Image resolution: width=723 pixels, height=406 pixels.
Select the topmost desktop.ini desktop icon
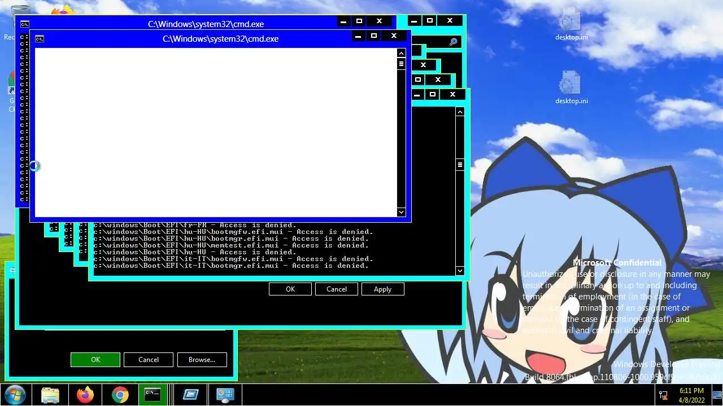571,24
